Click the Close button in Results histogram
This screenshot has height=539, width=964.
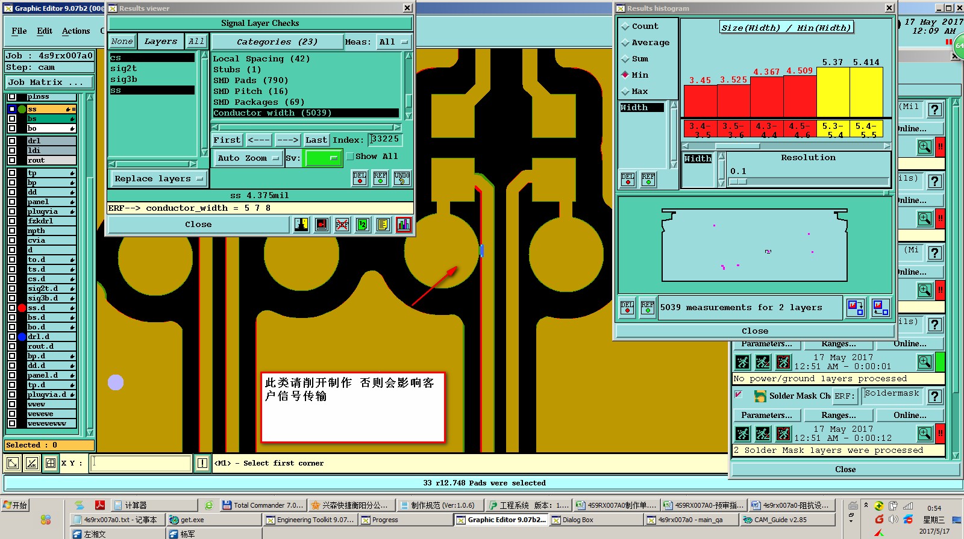755,331
